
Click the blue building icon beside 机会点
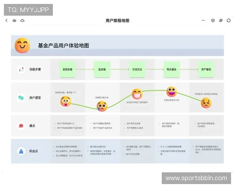pos(21,151)
